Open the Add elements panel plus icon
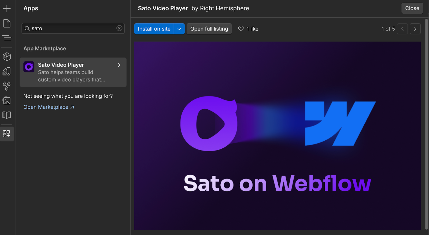Screen dimensions: 429x235 coord(7,9)
